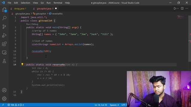Viewport: 191px width, 107px height.
Task: Open Problems from the status bar error count
Action: coord(16,105)
